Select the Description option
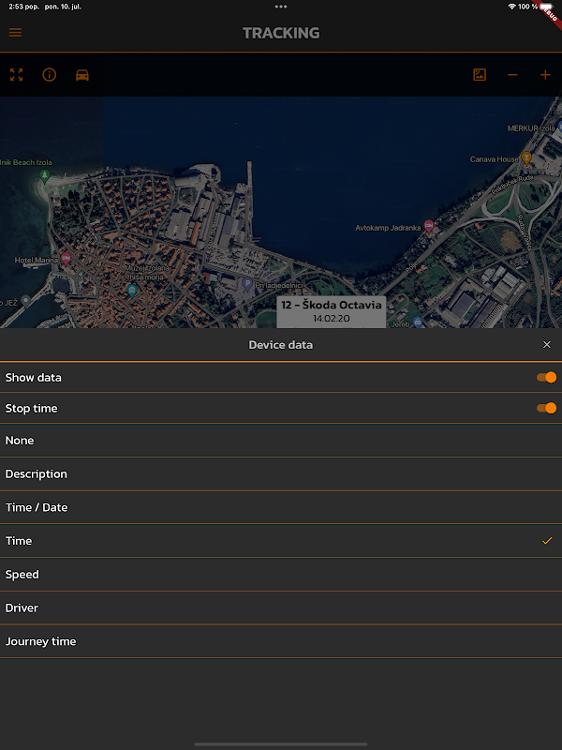The height and width of the screenshot is (750, 562). pos(281,473)
